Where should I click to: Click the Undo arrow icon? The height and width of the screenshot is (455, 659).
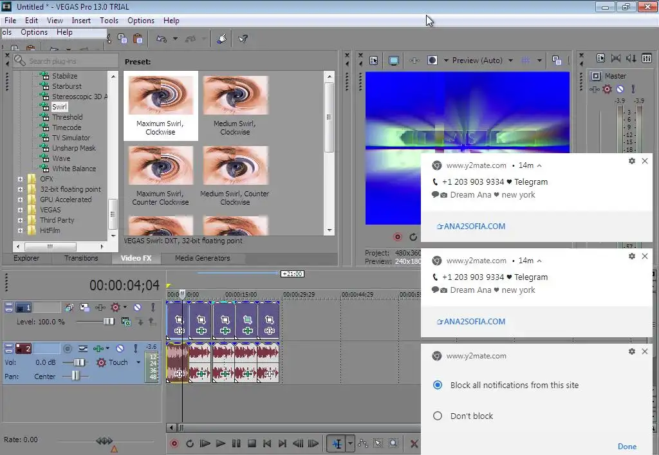point(162,39)
